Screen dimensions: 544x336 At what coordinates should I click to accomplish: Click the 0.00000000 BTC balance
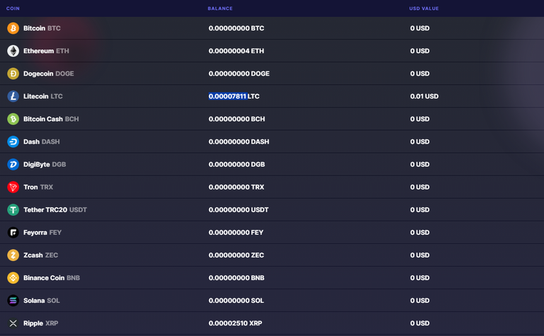coord(237,28)
